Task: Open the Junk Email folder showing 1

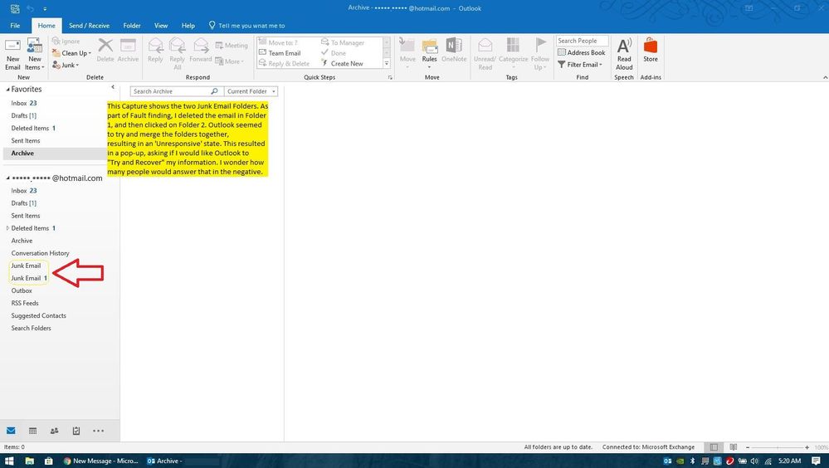Action: tap(28, 278)
